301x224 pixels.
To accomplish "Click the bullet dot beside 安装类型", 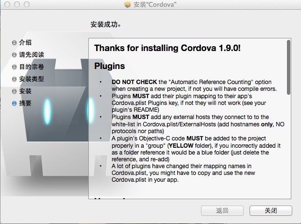I will click(x=14, y=79).
